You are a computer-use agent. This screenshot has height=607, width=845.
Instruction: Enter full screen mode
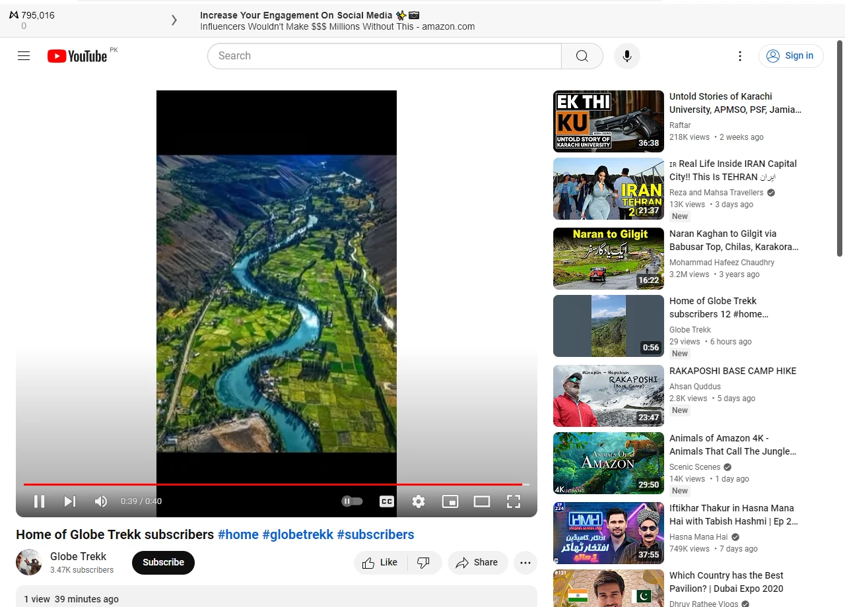tap(514, 501)
